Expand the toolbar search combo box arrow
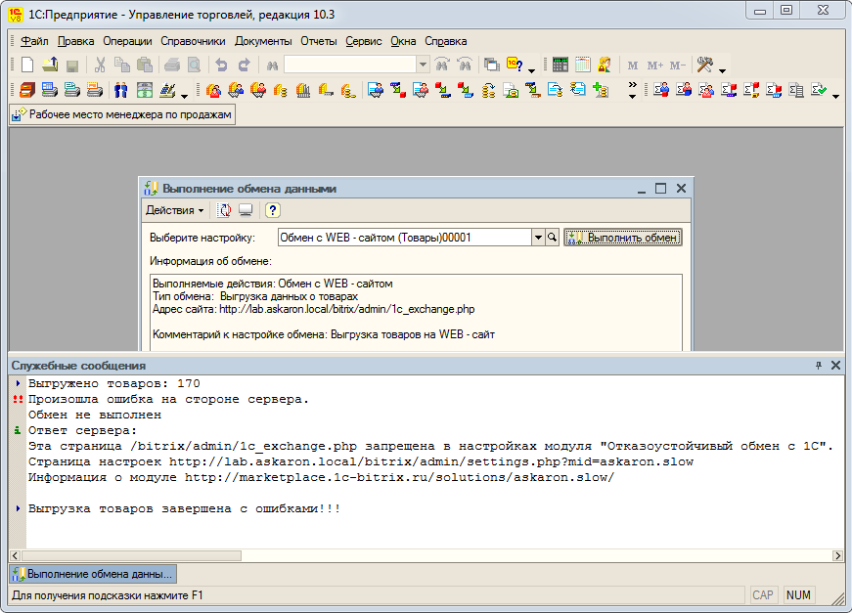This screenshot has height=613, width=852. [x=423, y=66]
